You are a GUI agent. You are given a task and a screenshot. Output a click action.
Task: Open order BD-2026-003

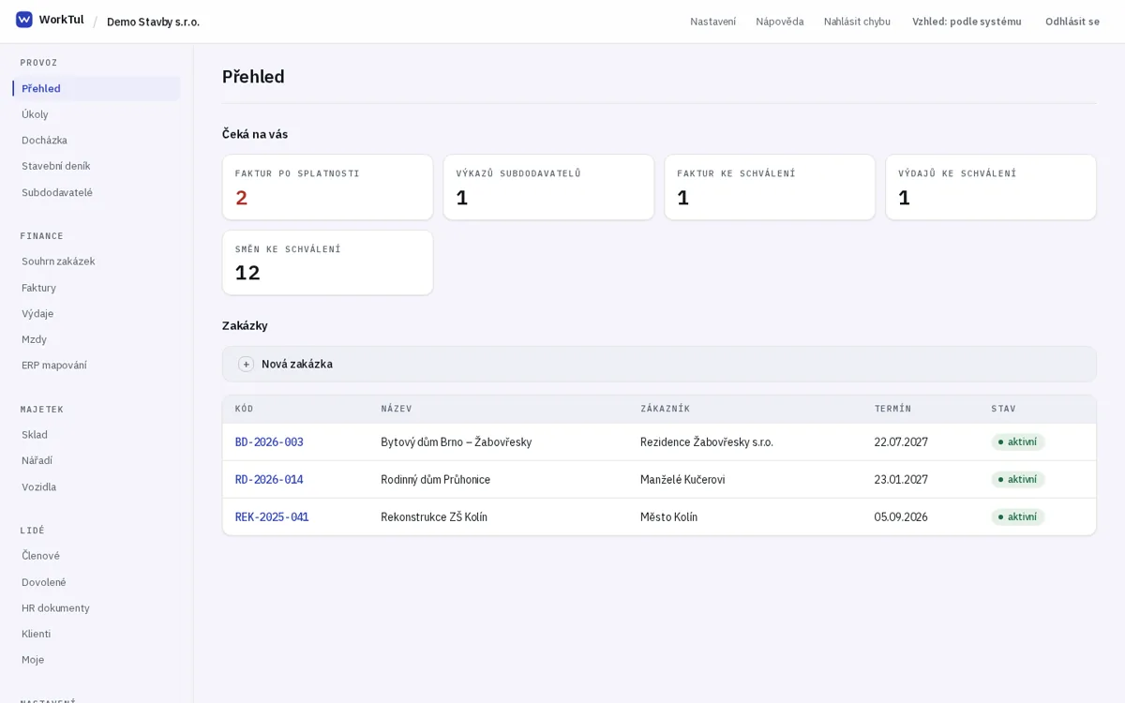point(269,442)
